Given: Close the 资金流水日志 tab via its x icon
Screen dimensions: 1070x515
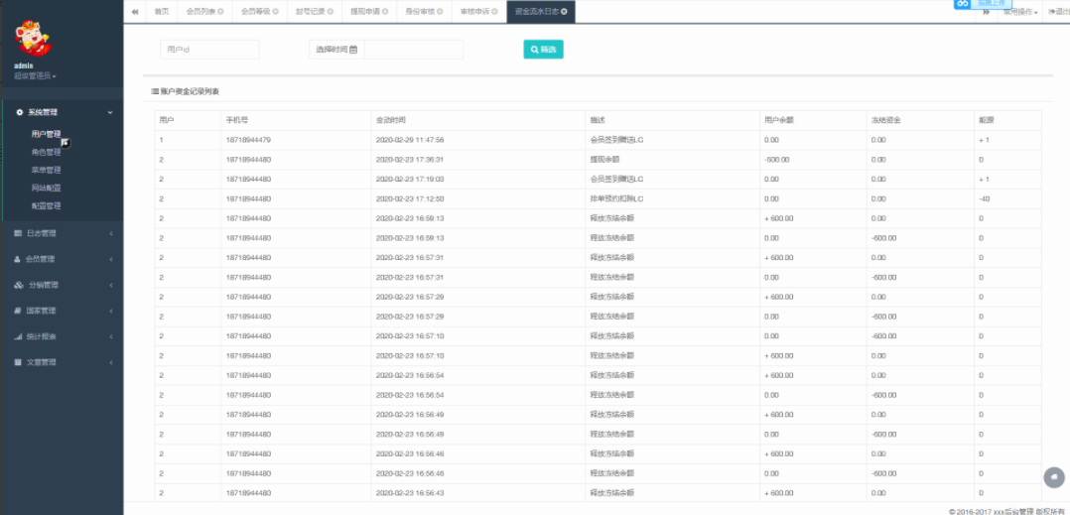Looking at the screenshot, I should tap(565, 12).
